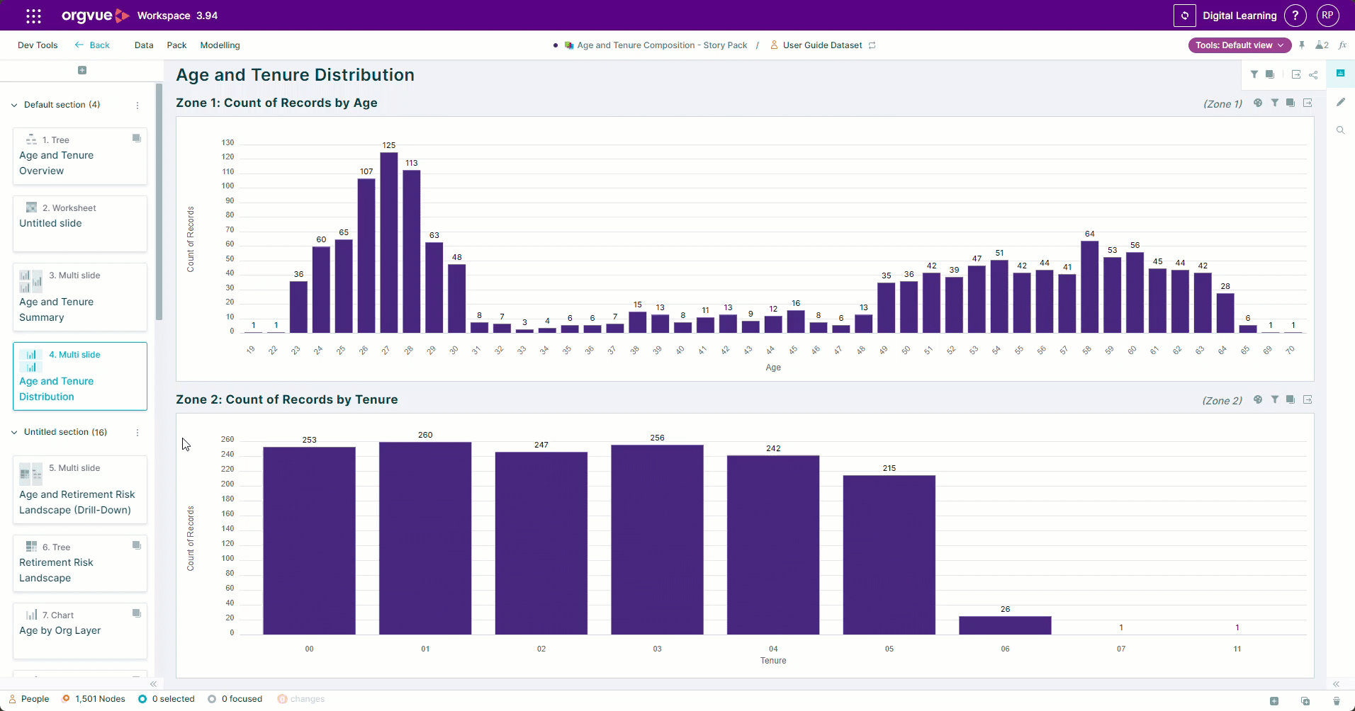Click the add slide plus icon above slide list
Screen dimensions: 1355x711
(82, 70)
